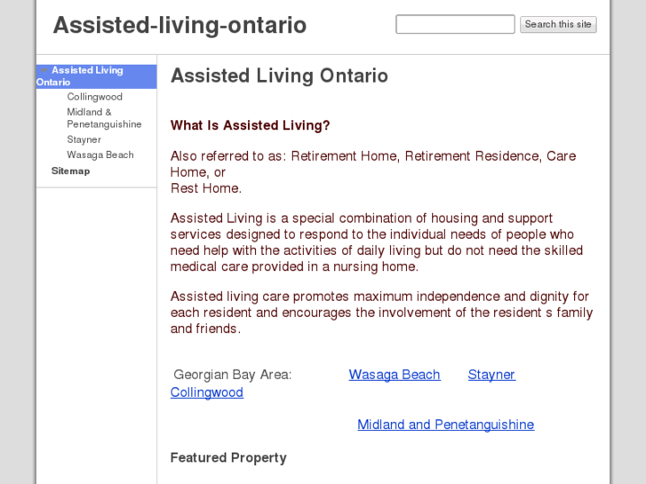This screenshot has width=646, height=484.
Task: Click the paragraph starting Also referred to as
Action: [x=373, y=171]
